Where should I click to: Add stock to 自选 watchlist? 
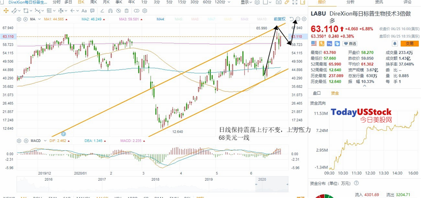(x=350, y=43)
